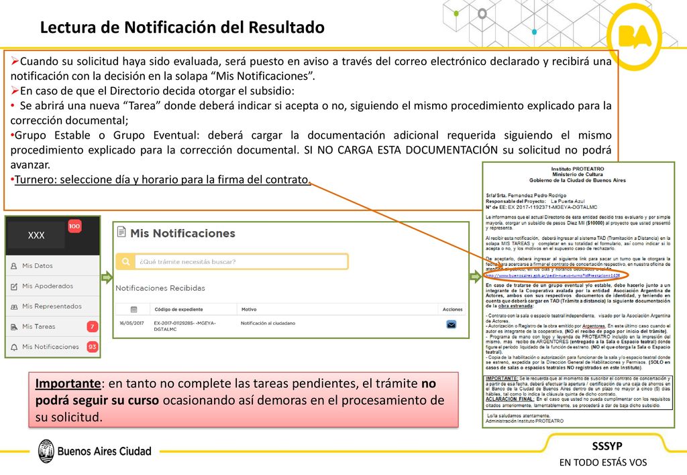The height and width of the screenshot is (475, 687).
Task: Click the 'Buenos Aires Ciudad' footer wordmark
Action: 104,452
